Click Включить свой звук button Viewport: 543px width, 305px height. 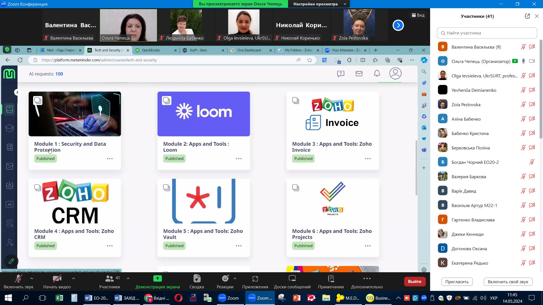[508, 282]
